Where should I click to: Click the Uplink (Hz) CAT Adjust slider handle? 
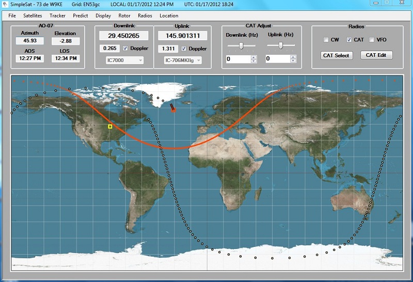[x=281, y=45]
